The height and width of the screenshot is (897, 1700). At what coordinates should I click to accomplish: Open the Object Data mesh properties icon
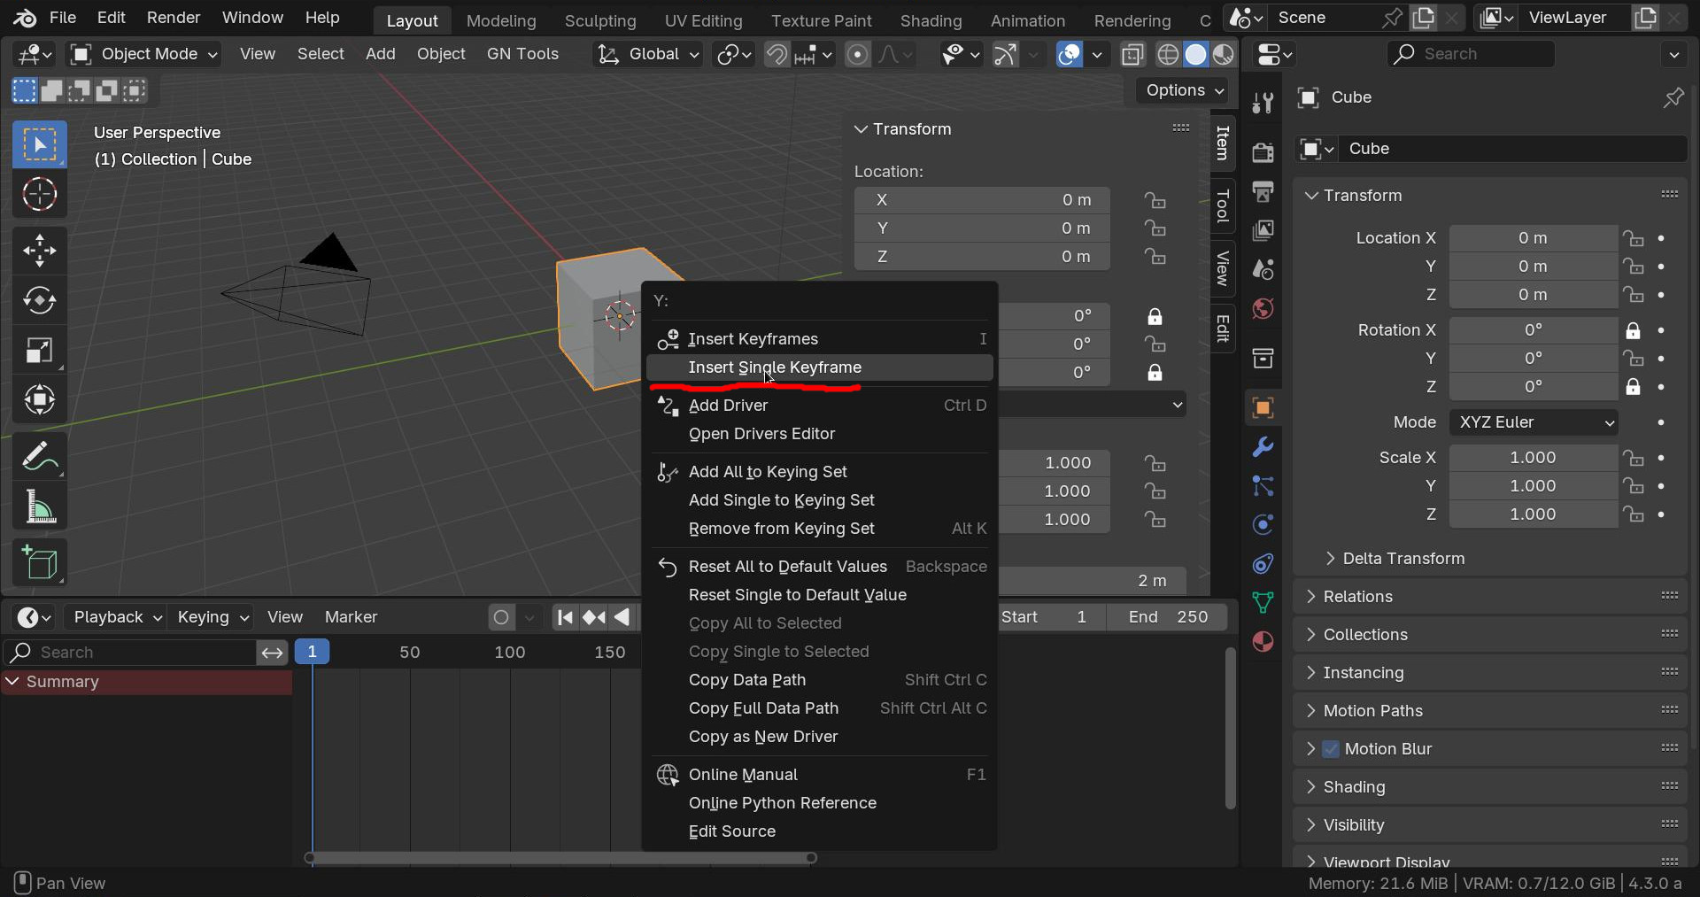tap(1263, 603)
